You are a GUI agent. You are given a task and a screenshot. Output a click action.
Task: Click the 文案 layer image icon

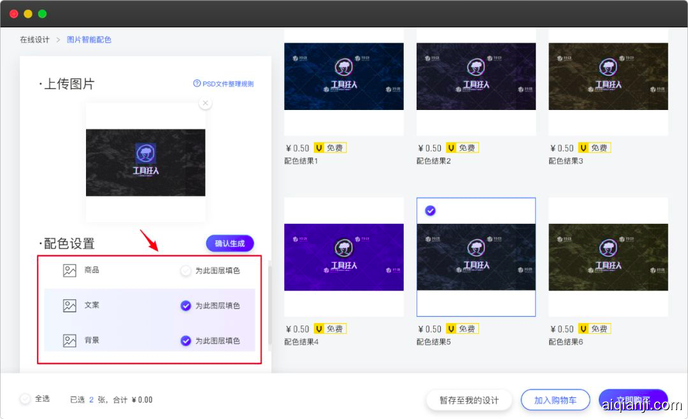tap(69, 306)
